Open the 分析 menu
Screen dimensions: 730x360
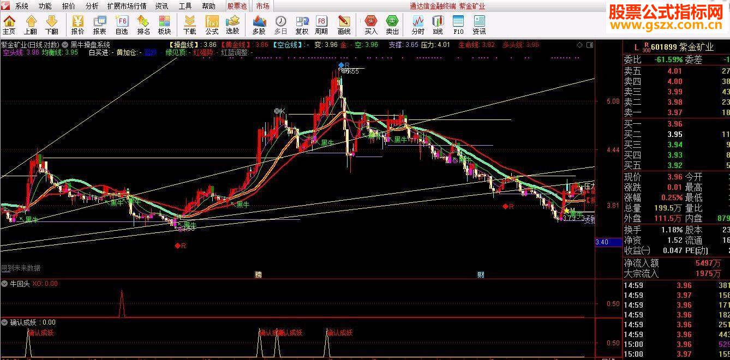pos(92,6)
